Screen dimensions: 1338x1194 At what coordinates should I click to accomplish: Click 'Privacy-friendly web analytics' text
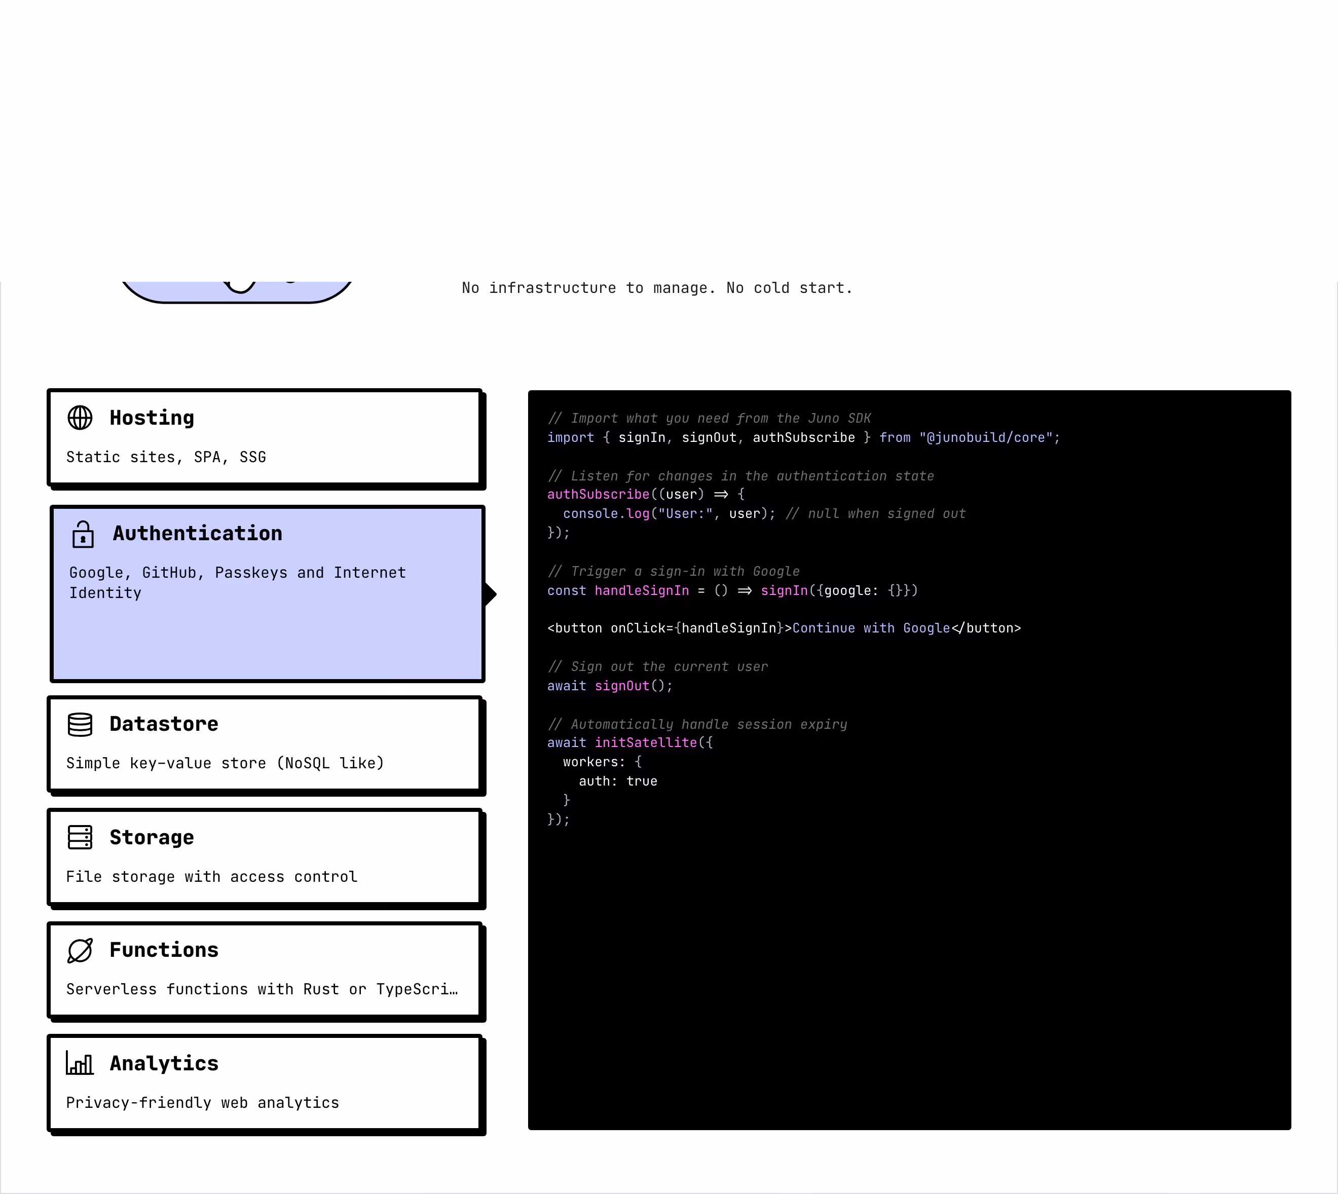coord(203,1103)
